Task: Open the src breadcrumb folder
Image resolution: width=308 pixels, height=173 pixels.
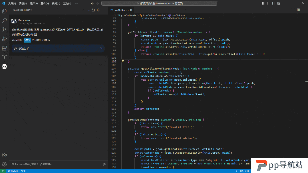Action: click(x=112, y=15)
